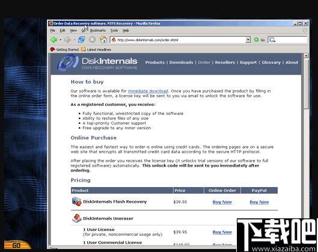Click the Flash Recovery product icon
This screenshot has width=318, height=252.
pos(76,201)
